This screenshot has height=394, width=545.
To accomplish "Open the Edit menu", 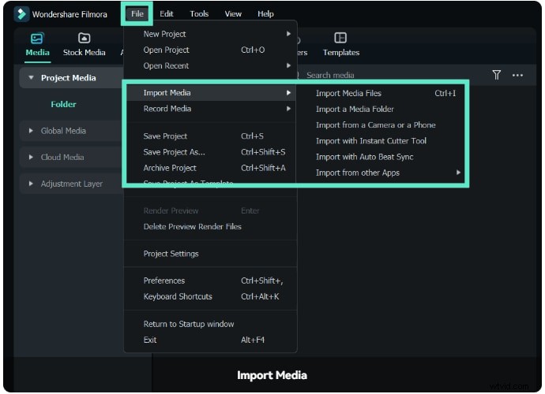I will (x=167, y=13).
